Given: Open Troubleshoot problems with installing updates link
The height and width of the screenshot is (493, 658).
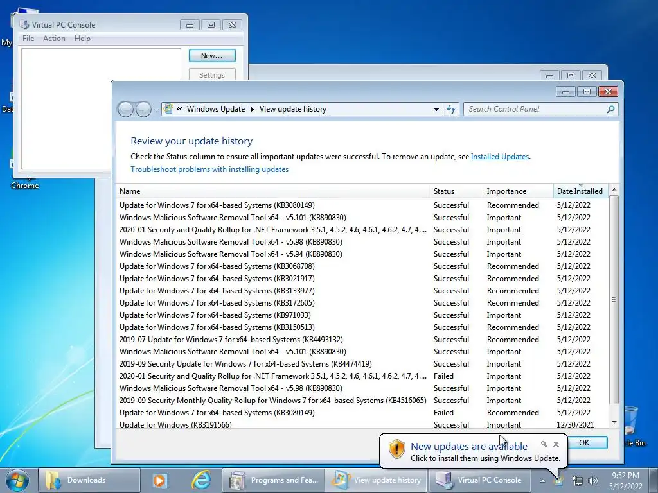Looking at the screenshot, I should [209, 169].
